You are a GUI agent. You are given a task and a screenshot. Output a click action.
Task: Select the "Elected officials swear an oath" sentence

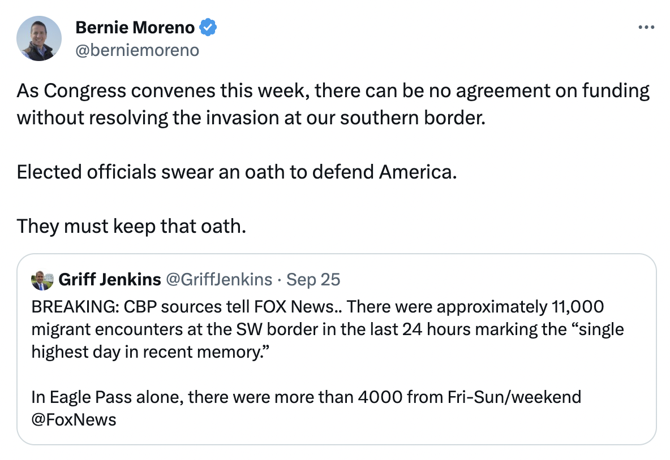[236, 172]
